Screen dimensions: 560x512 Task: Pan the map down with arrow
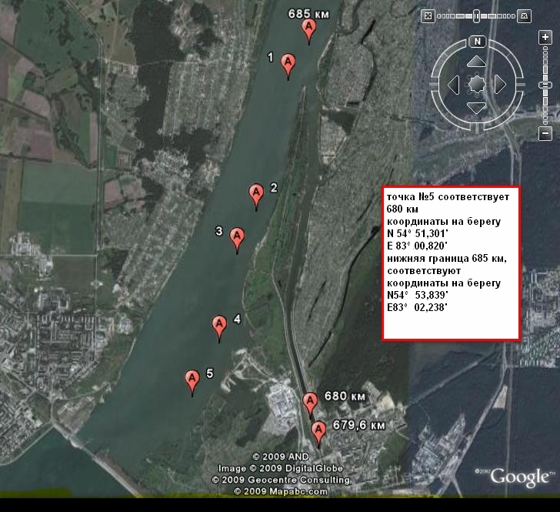[x=477, y=107]
